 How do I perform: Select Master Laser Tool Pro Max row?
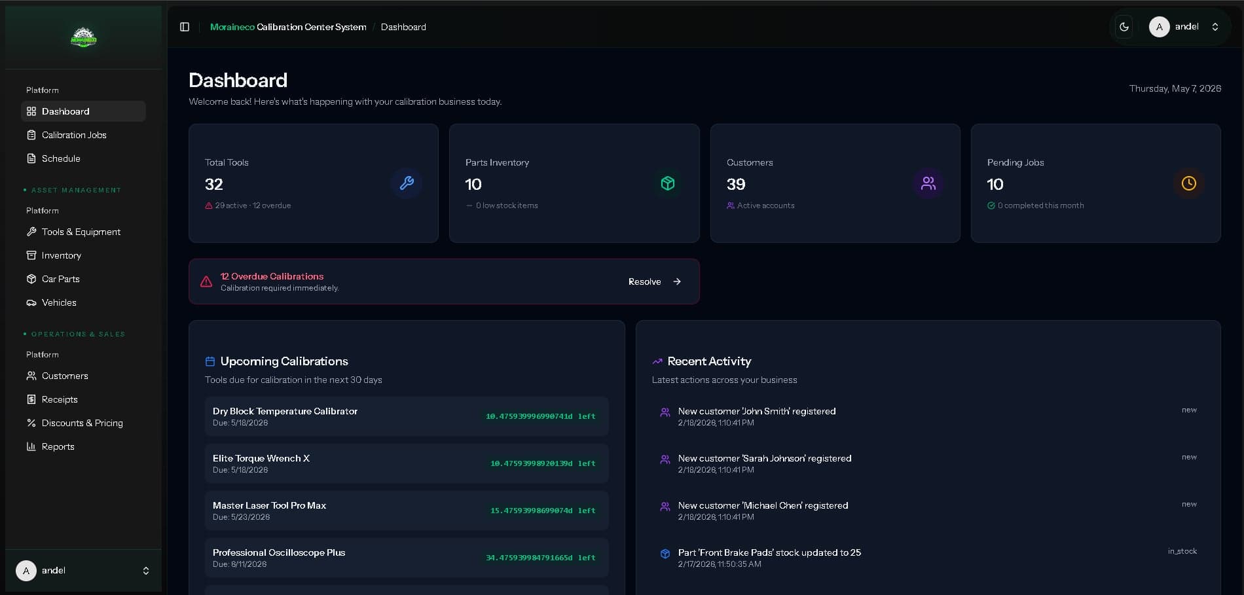click(407, 511)
